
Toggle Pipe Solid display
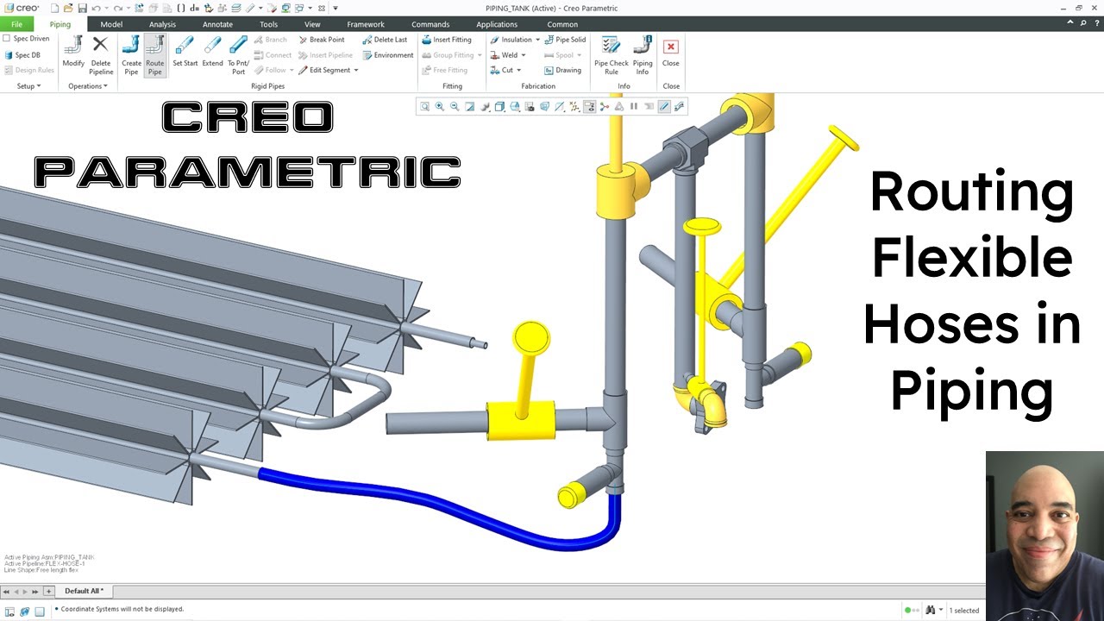pos(565,40)
